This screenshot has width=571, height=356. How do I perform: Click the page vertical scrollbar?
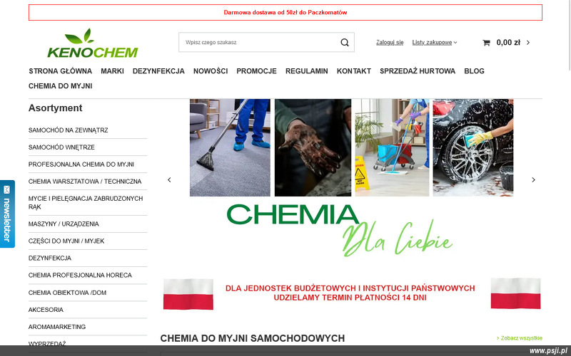569,35
